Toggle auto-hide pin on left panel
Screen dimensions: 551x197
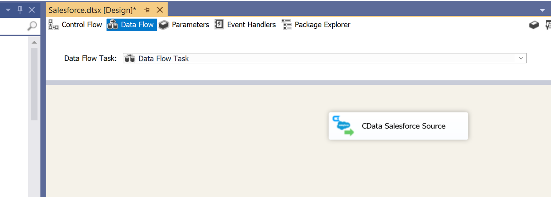(x=20, y=10)
